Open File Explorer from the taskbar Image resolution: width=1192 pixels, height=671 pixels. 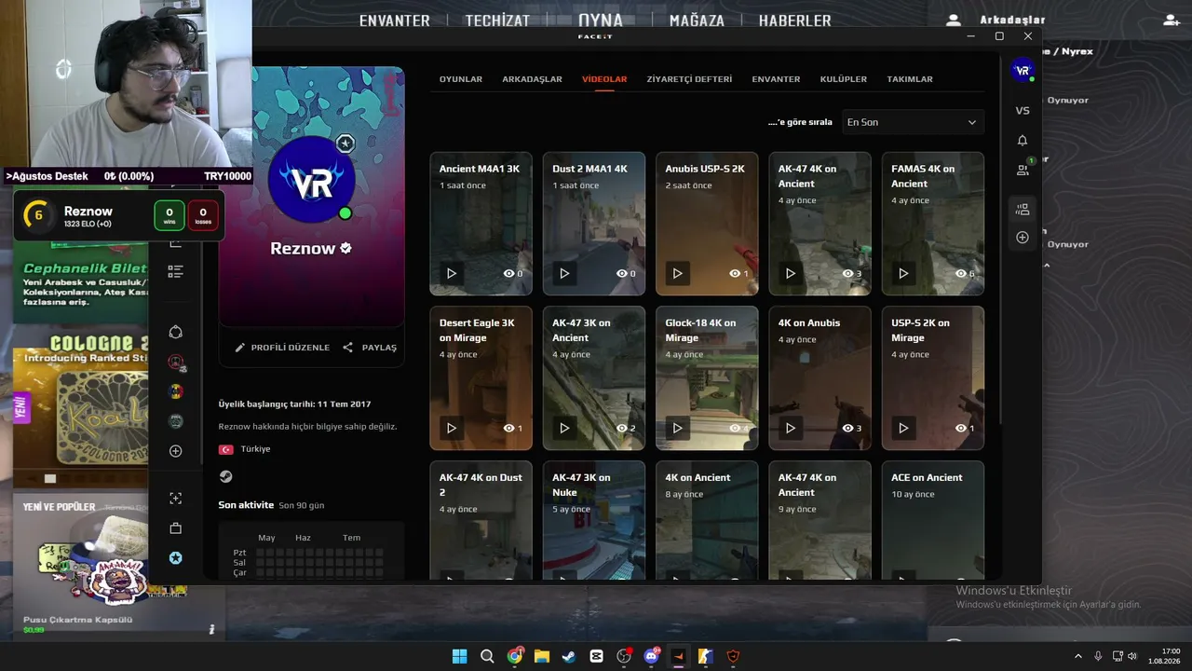(x=541, y=656)
